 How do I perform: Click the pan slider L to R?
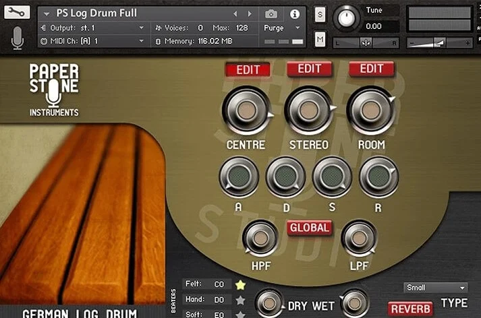(x=366, y=43)
